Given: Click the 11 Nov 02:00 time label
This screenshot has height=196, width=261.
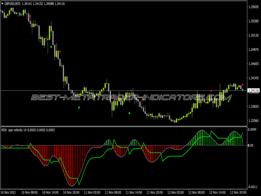Looking at the screenshot, I should tap(92, 193).
